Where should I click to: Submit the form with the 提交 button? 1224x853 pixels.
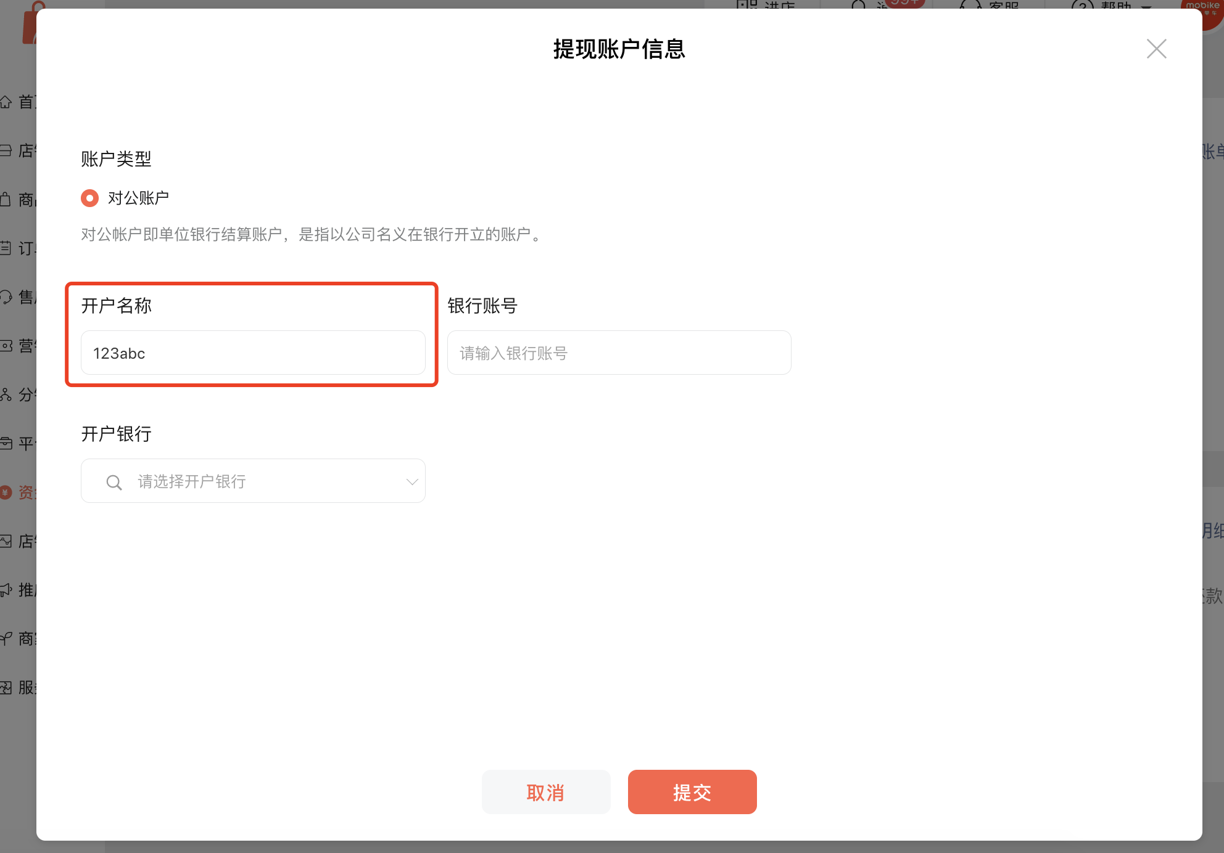692,792
